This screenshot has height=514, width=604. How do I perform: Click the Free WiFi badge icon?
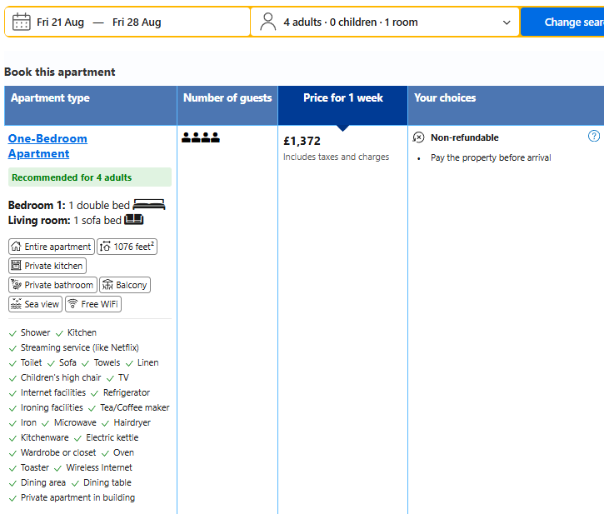(x=72, y=304)
